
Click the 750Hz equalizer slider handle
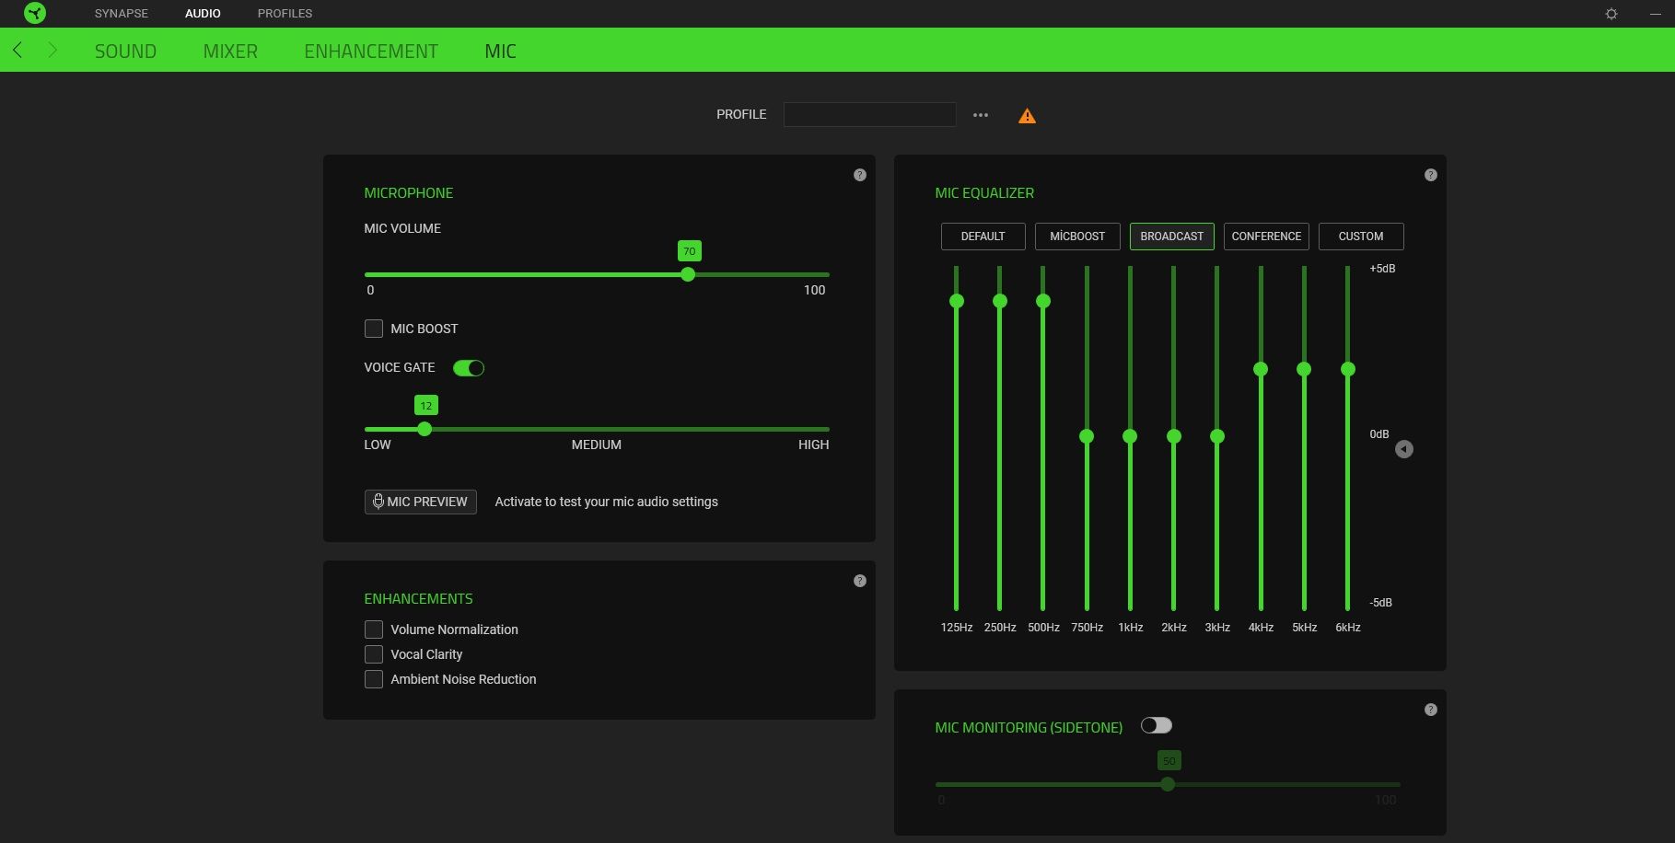click(x=1087, y=436)
